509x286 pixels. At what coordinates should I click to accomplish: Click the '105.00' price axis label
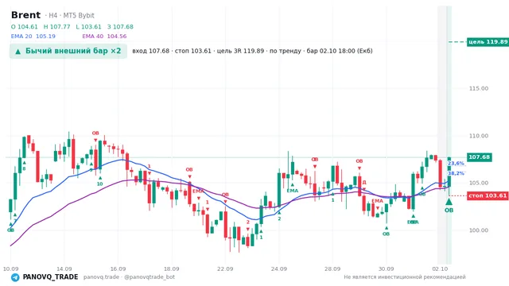(479, 183)
